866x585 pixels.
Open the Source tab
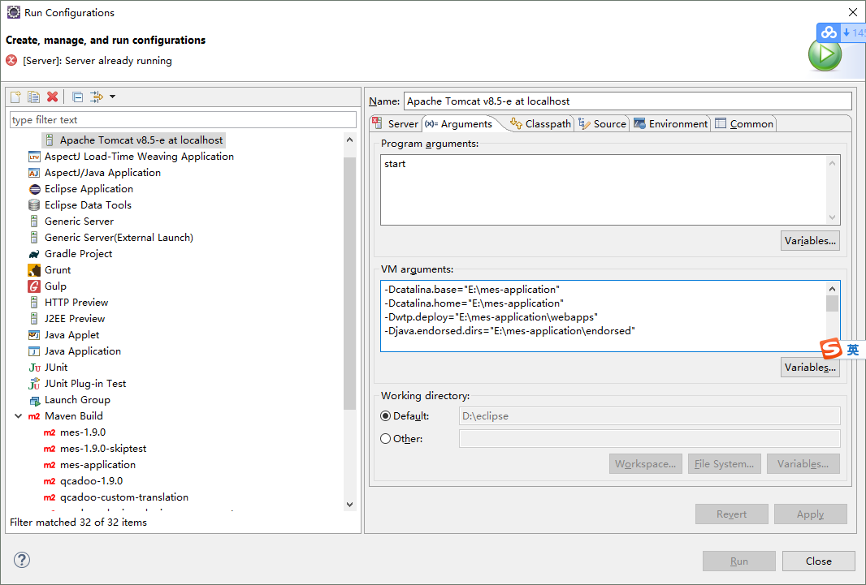pos(603,123)
